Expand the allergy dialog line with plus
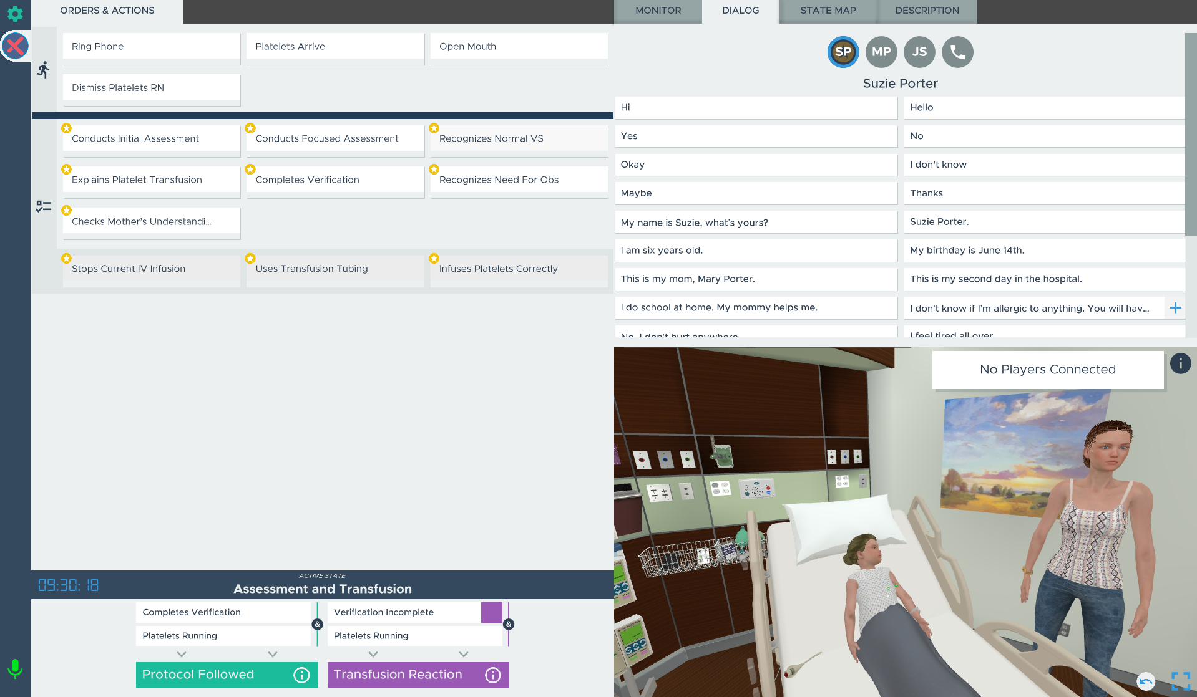Image resolution: width=1197 pixels, height=697 pixels. [1175, 308]
